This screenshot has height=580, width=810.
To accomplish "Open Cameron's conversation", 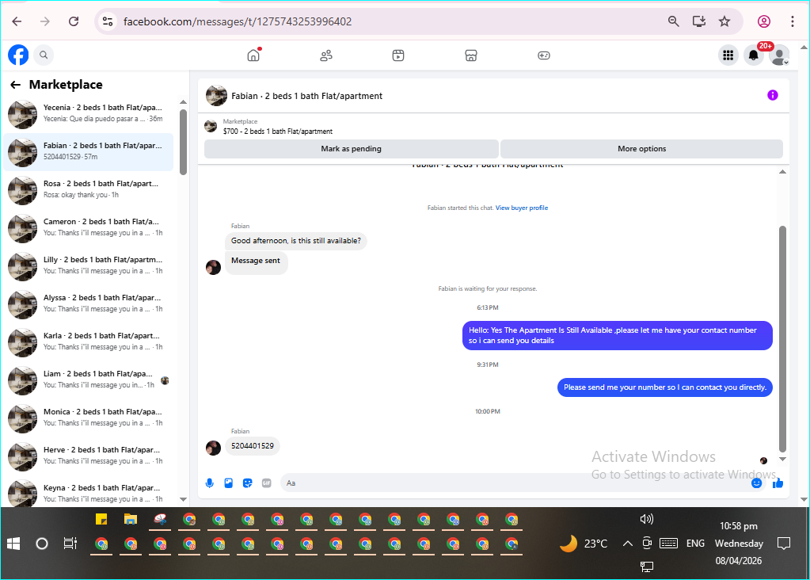I will (x=89, y=228).
